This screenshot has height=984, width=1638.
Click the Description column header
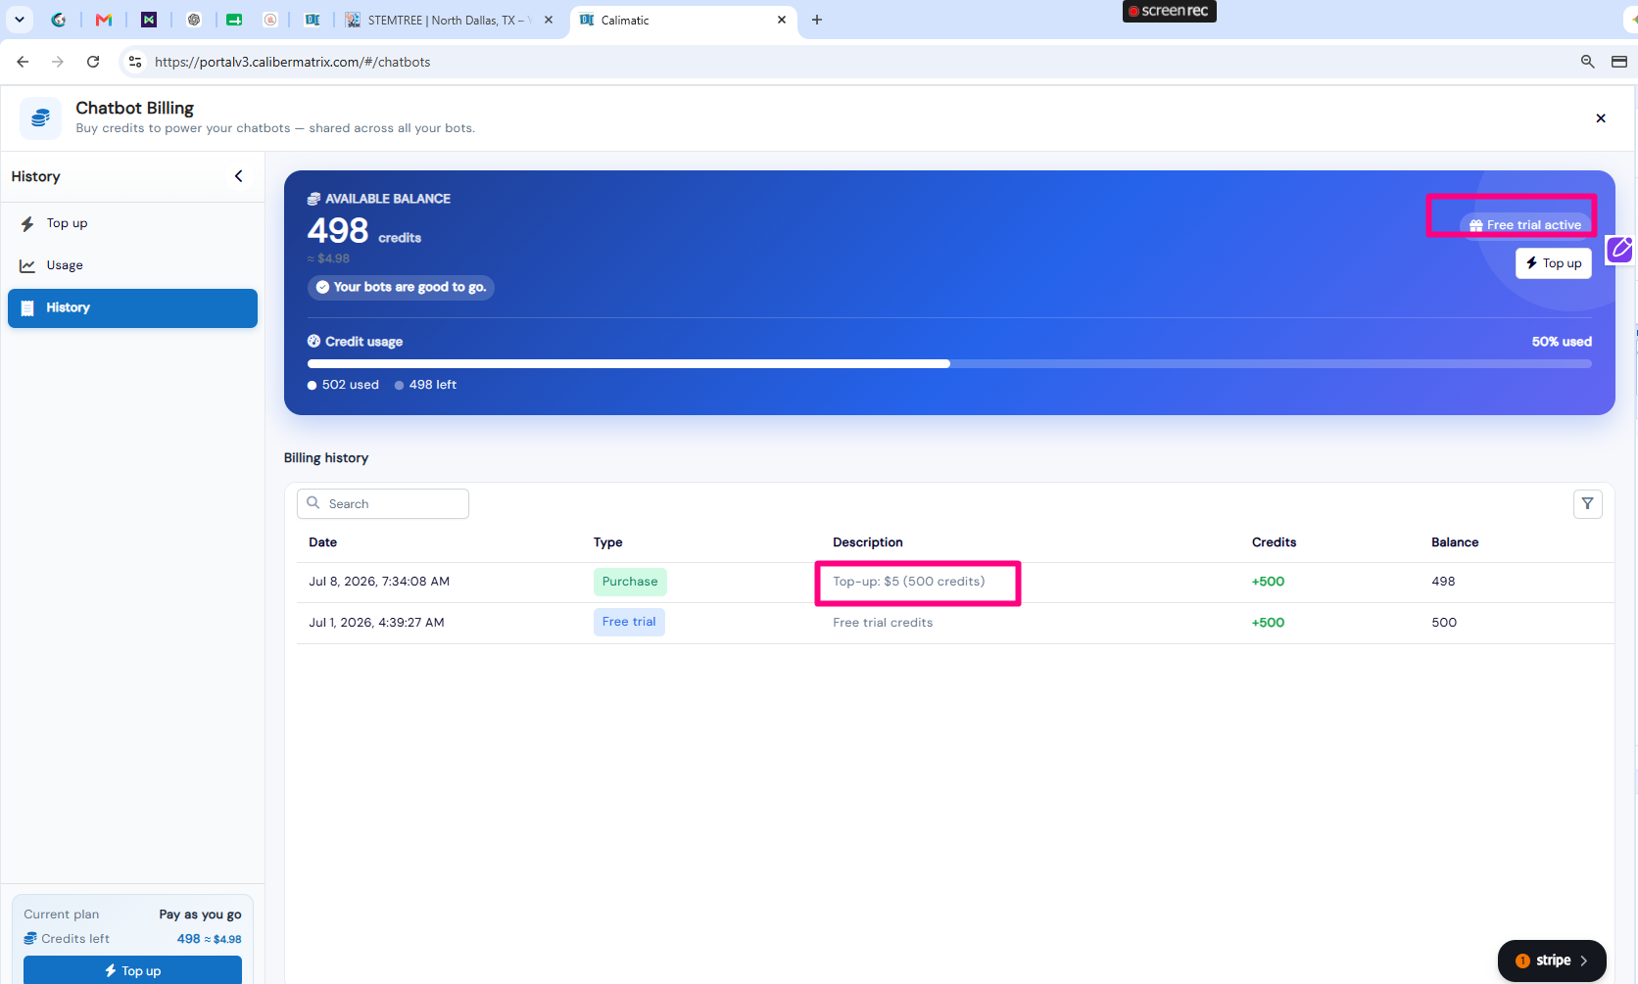(867, 542)
